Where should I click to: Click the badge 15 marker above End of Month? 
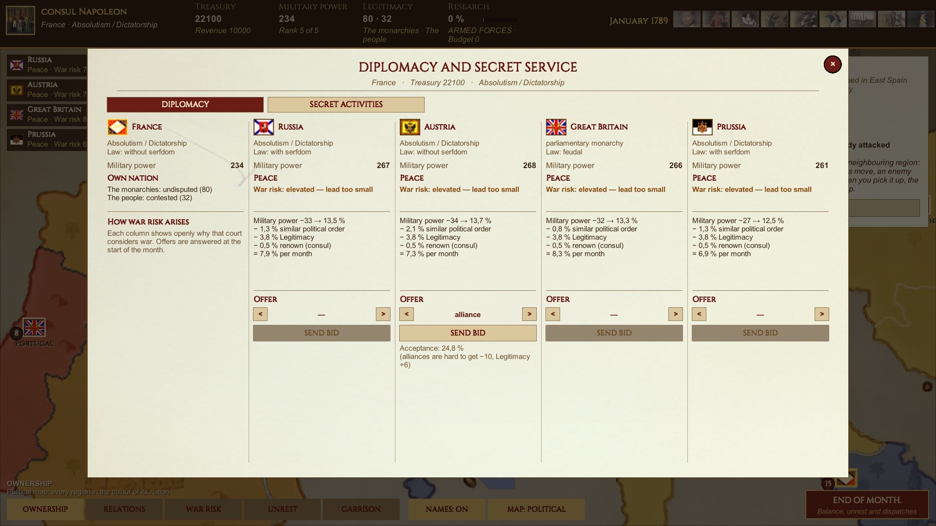click(828, 484)
